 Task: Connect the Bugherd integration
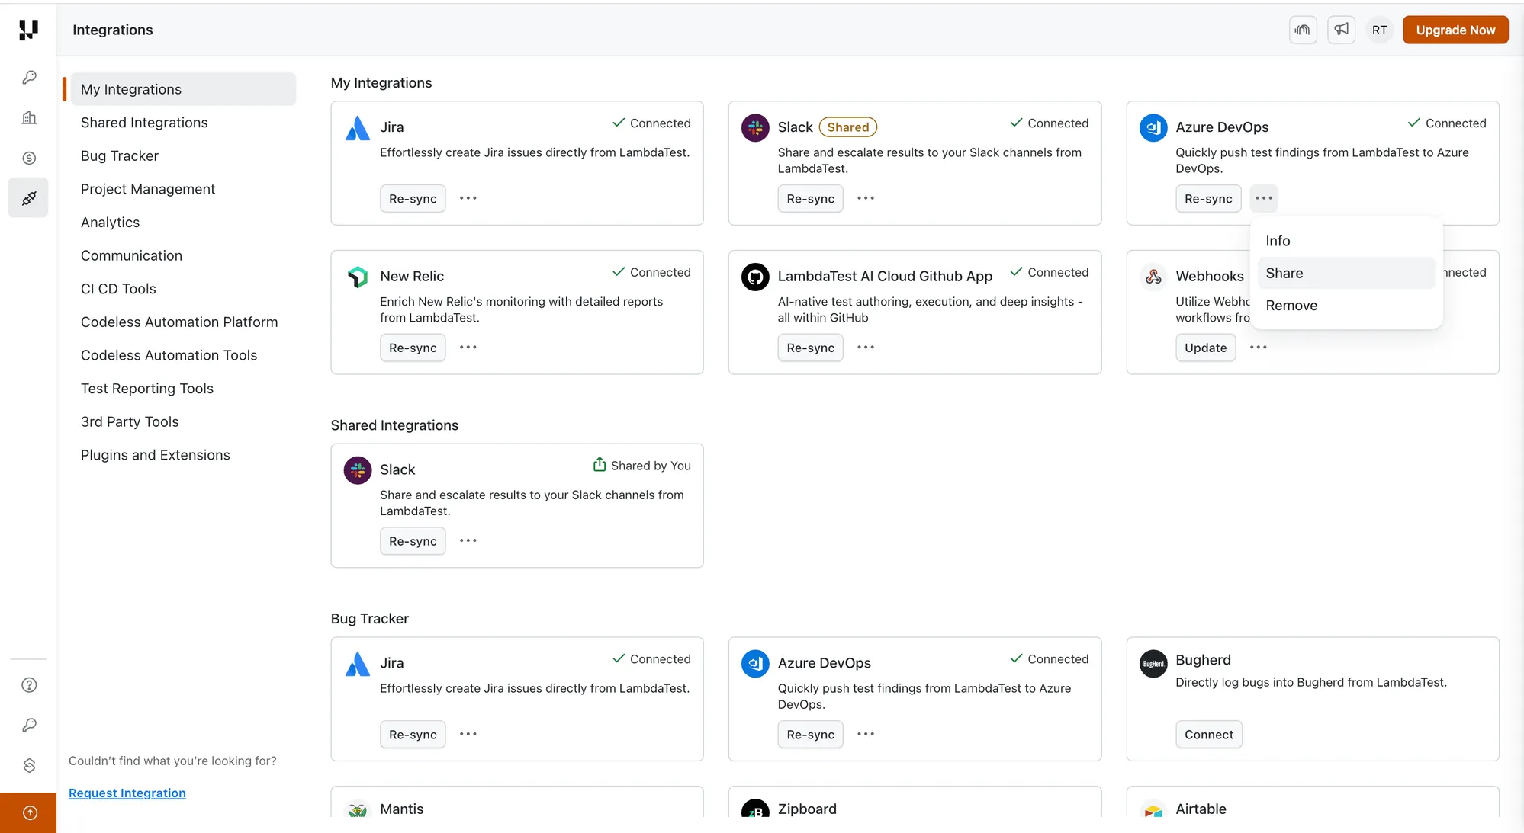[x=1209, y=735]
